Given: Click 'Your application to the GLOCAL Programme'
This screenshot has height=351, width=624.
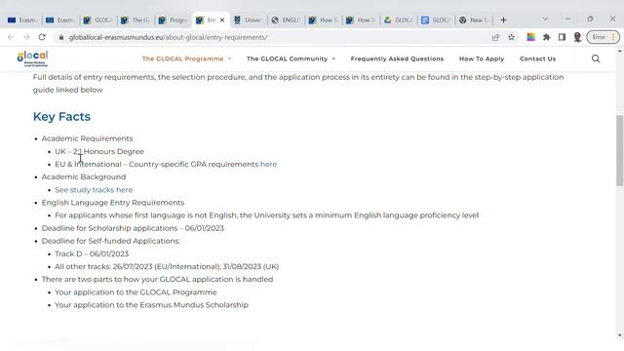Looking at the screenshot, I should 136,292.
